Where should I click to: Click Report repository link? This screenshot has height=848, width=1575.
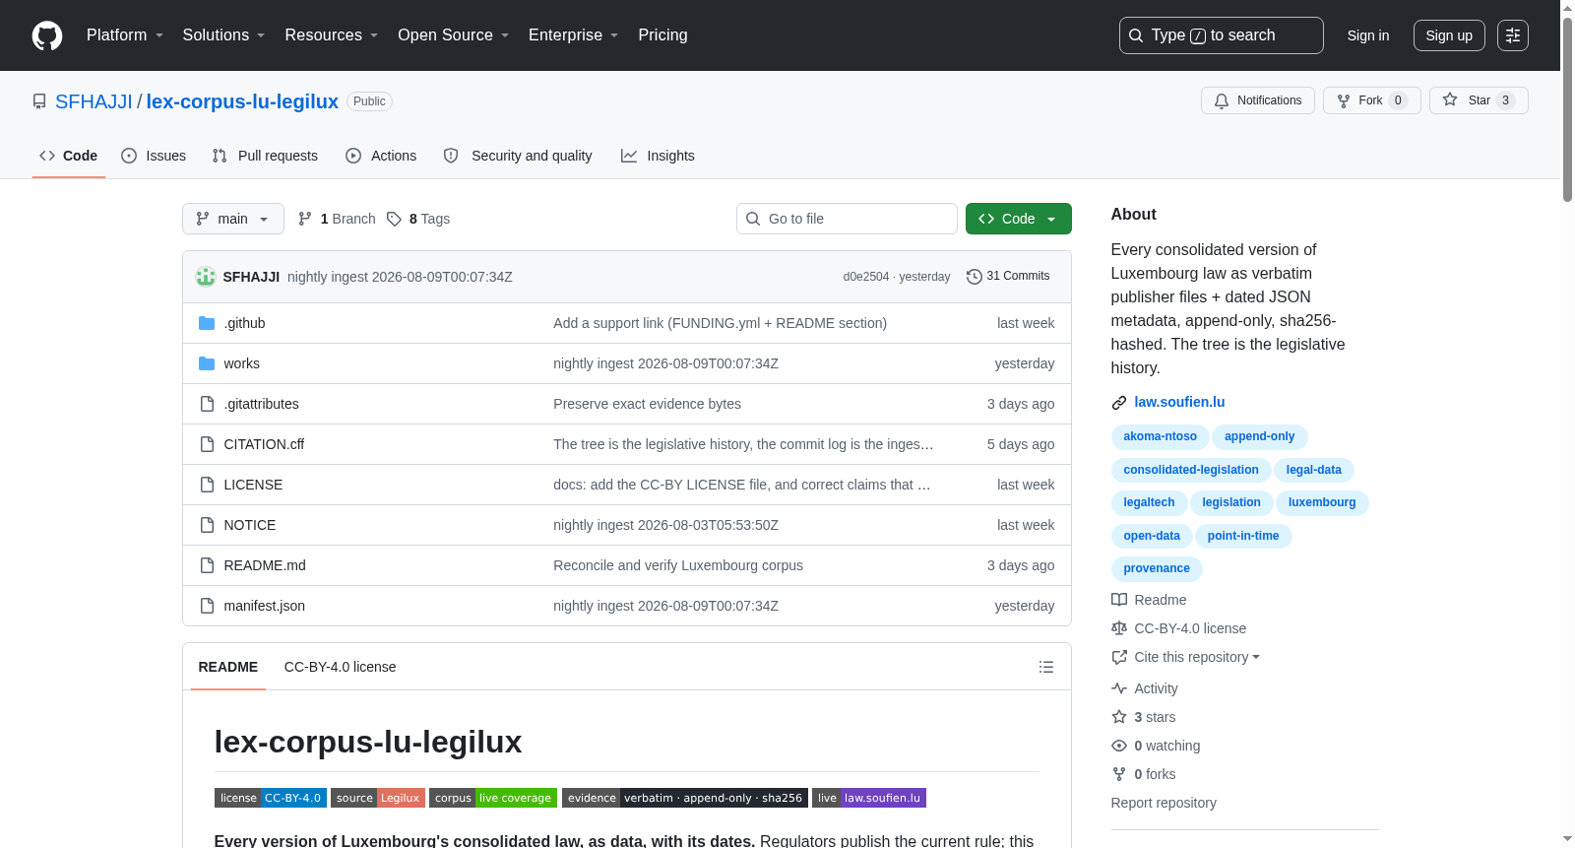pyautogui.click(x=1164, y=803)
